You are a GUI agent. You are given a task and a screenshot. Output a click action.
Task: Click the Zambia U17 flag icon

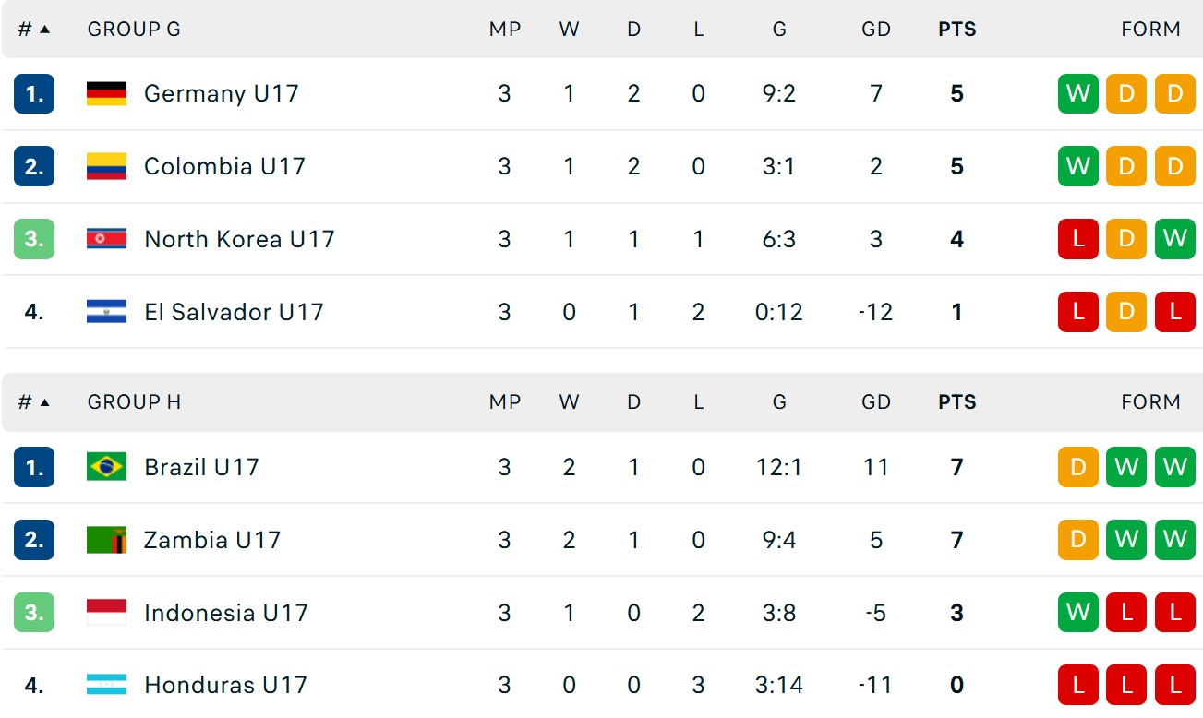(x=106, y=540)
